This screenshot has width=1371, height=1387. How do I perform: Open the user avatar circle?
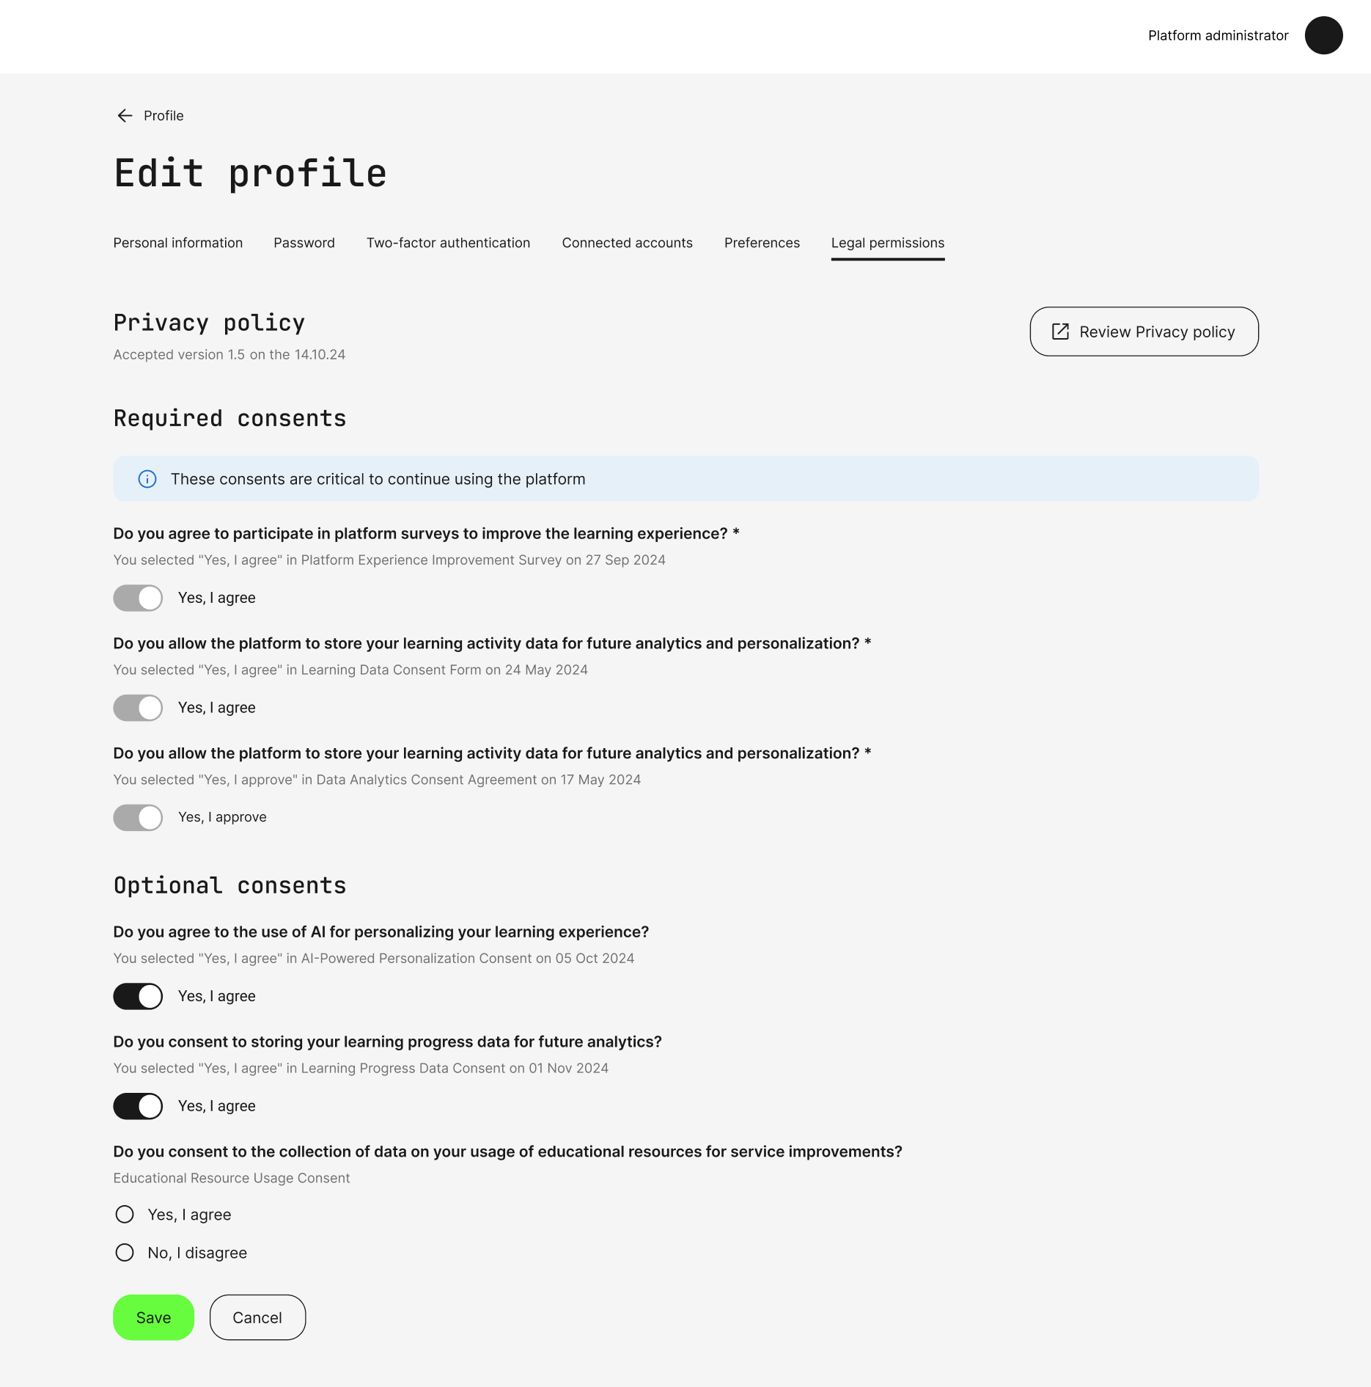click(1323, 35)
